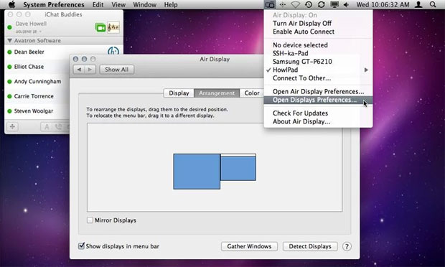Click the menu bar clock
This screenshot has height=267, width=445.
coord(383,4)
